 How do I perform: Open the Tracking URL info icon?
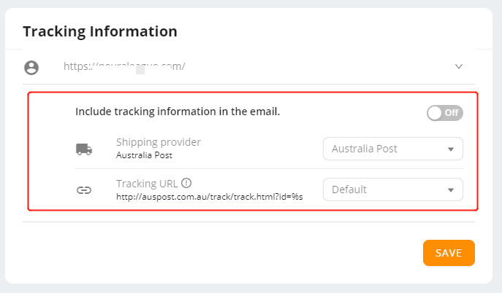186,183
